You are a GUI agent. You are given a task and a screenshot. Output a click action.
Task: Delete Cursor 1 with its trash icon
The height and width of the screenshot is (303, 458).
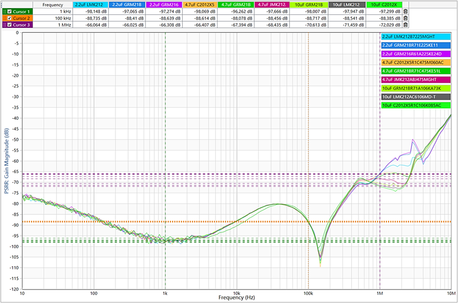[x=405, y=11]
